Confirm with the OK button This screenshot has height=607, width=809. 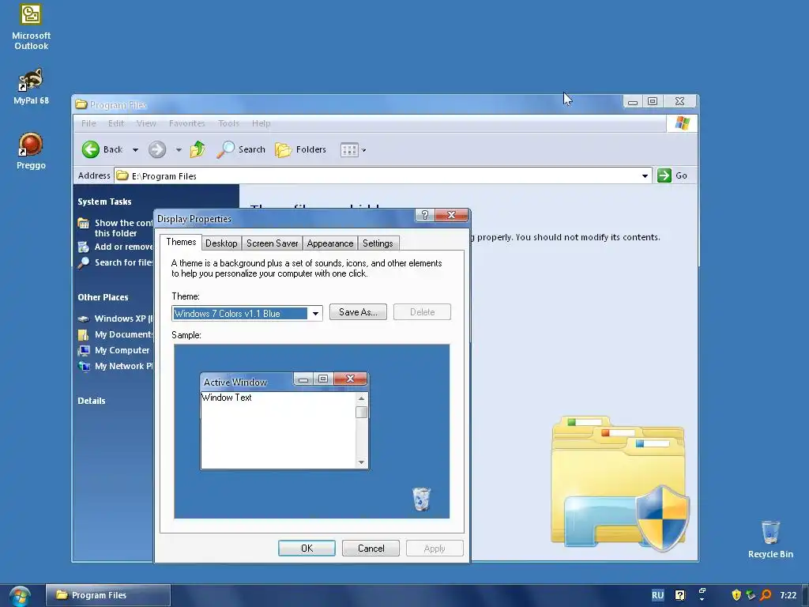pos(307,549)
